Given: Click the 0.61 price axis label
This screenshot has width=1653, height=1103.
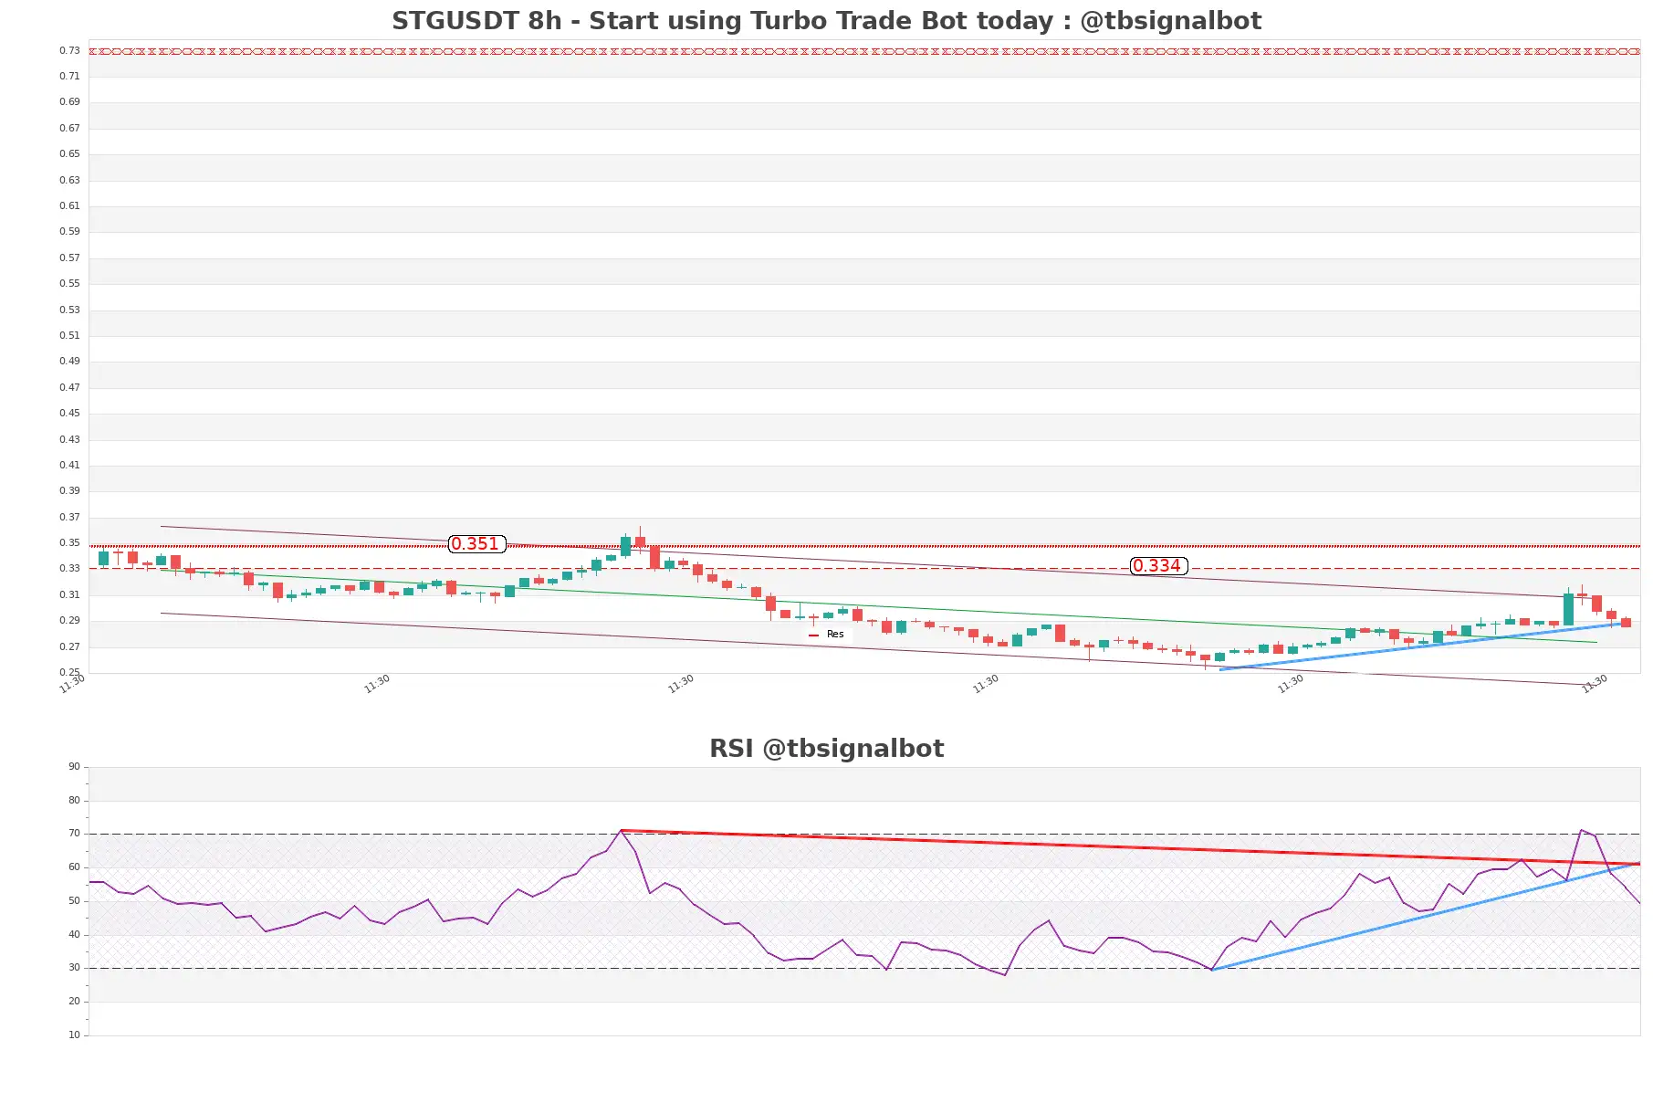Looking at the screenshot, I should point(69,206).
